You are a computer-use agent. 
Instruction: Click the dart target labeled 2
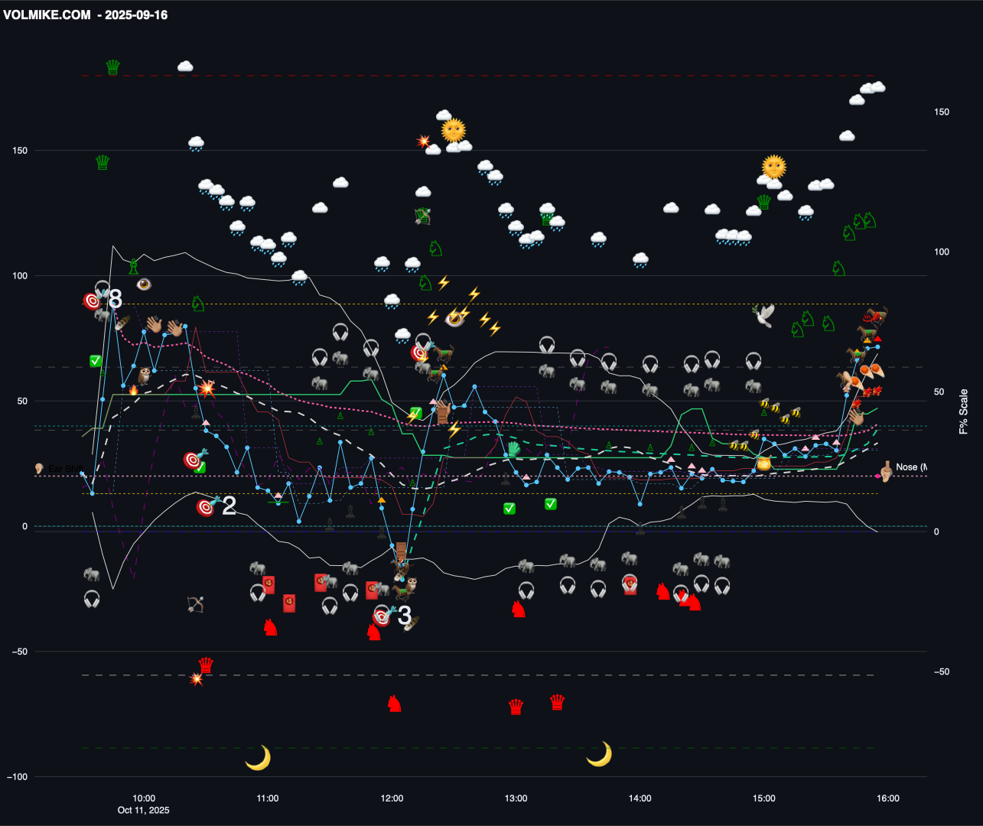[205, 507]
